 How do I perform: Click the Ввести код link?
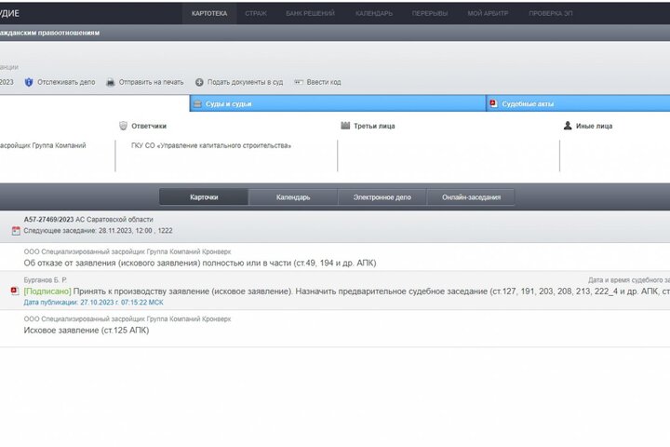(x=324, y=82)
